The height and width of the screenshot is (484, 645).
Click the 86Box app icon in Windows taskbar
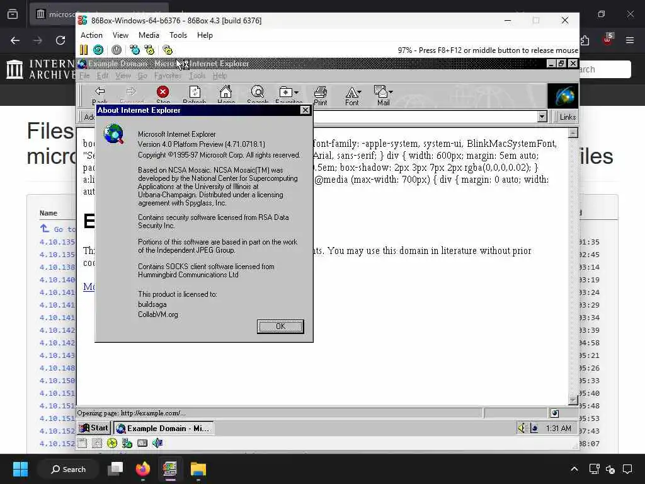170,469
